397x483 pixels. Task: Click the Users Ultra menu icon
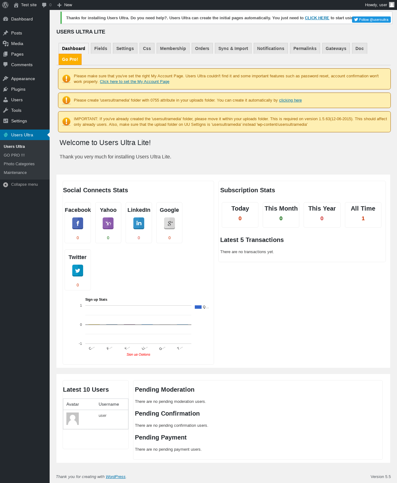(x=6, y=135)
